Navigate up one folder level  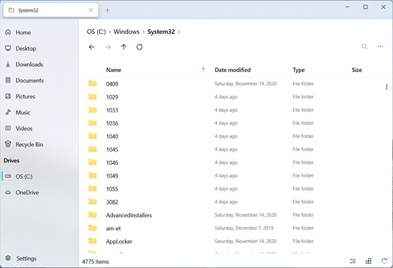pos(124,47)
